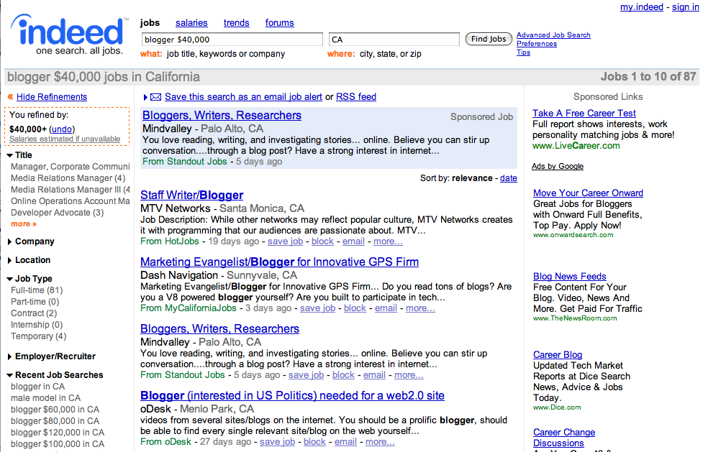This screenshot has width=703, height=452.
Task: Collapse the Recent Job Searches section
Action: tap(10, 375)
